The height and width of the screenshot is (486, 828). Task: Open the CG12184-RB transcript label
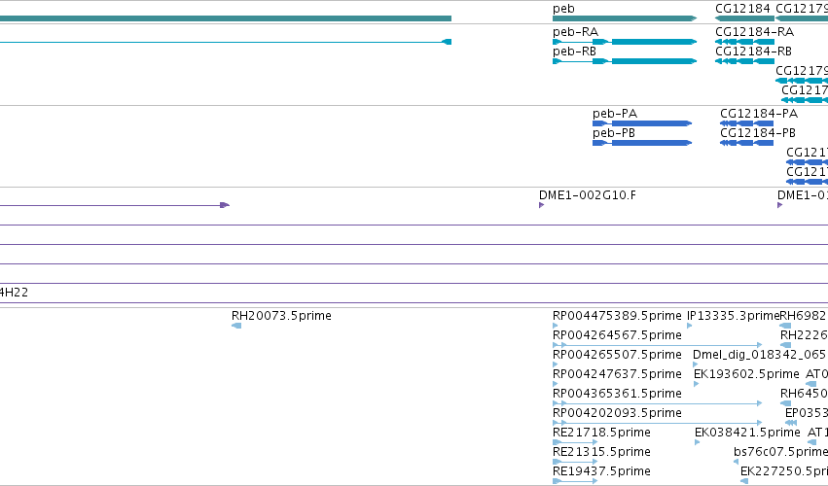pyautogui.click(x=753, y=52)
